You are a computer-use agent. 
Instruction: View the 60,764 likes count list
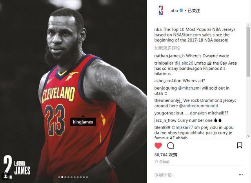coord(166,155)
